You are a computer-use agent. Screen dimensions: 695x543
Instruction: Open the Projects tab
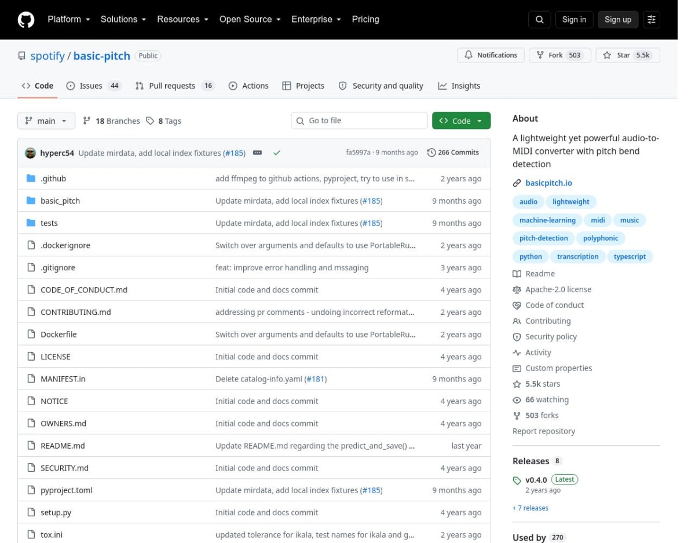tap(303, 86)
